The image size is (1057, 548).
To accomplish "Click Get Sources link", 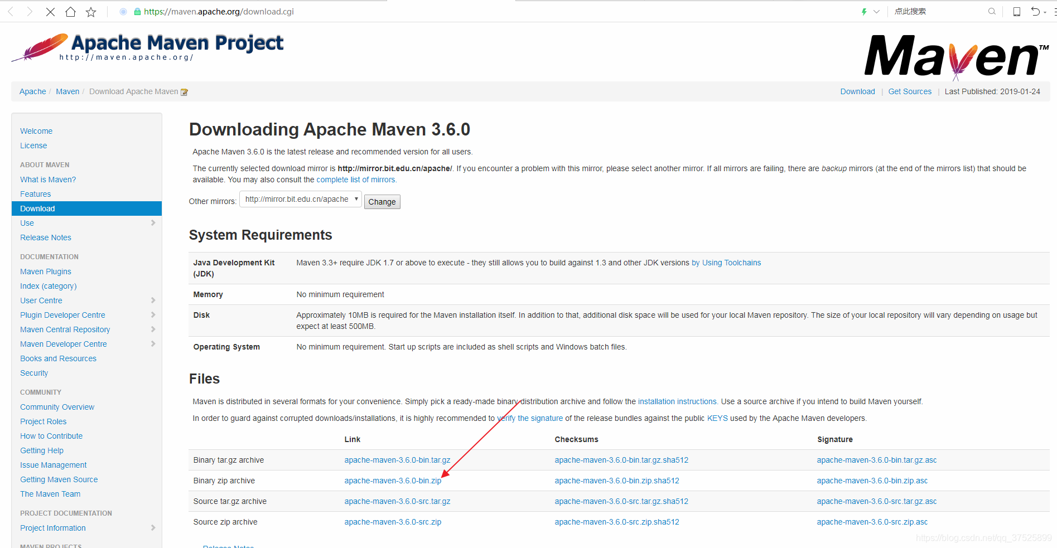I will tap(910, 91).
